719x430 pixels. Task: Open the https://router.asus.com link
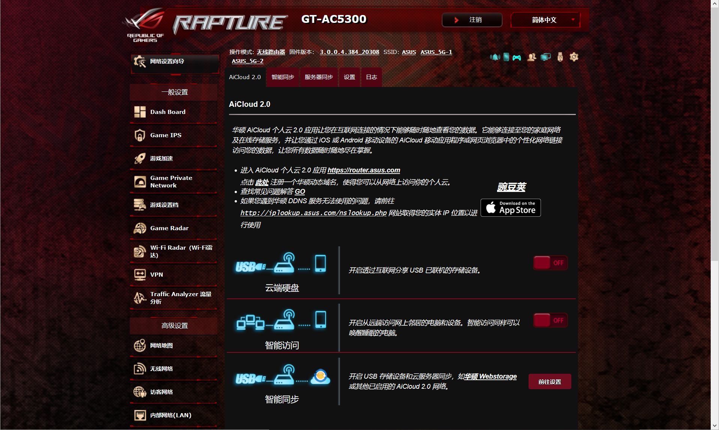tap(364, 170)
